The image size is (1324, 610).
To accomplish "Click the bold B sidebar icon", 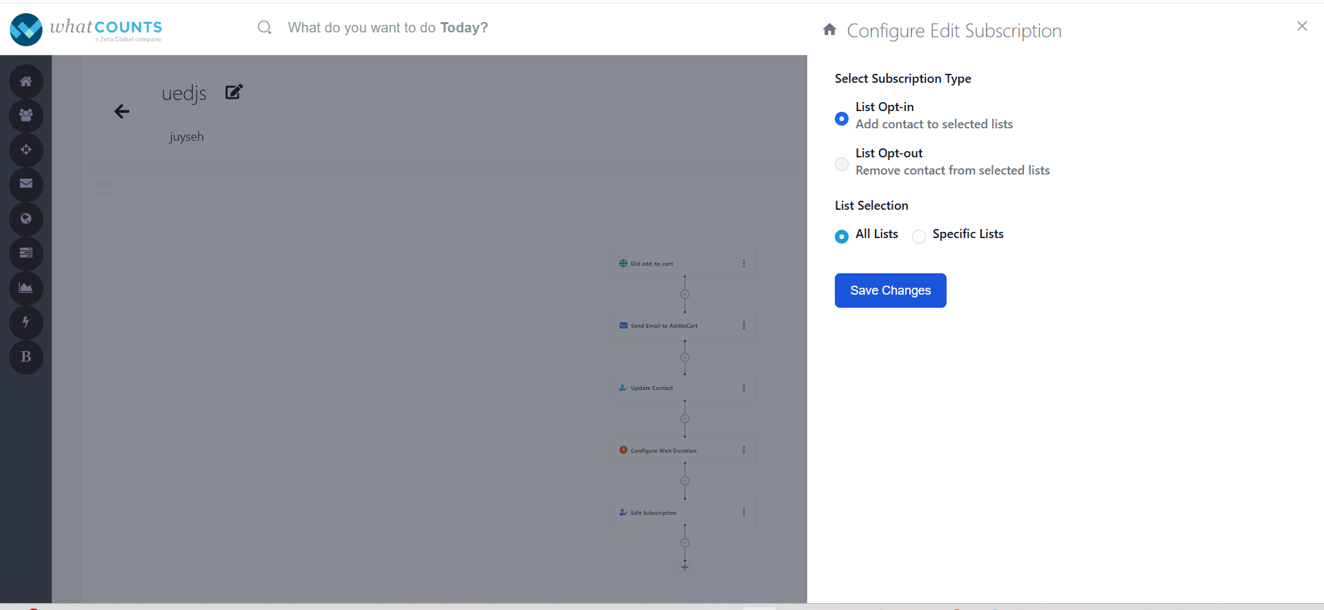I will coord(26,357).
